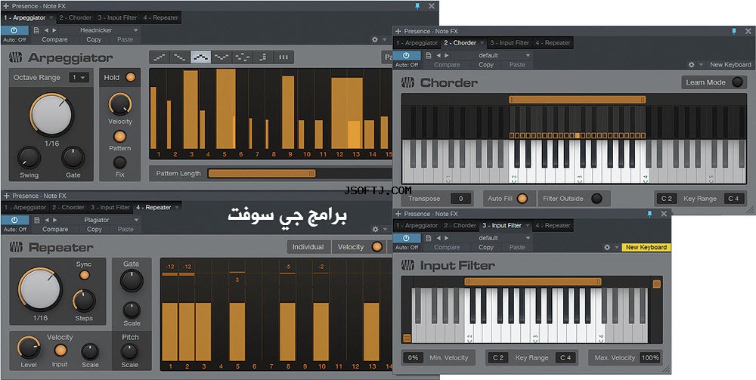This screenshot has width=756, height=380.
Task: Click the Input Filter key range bar
Action: coord(533,282)
